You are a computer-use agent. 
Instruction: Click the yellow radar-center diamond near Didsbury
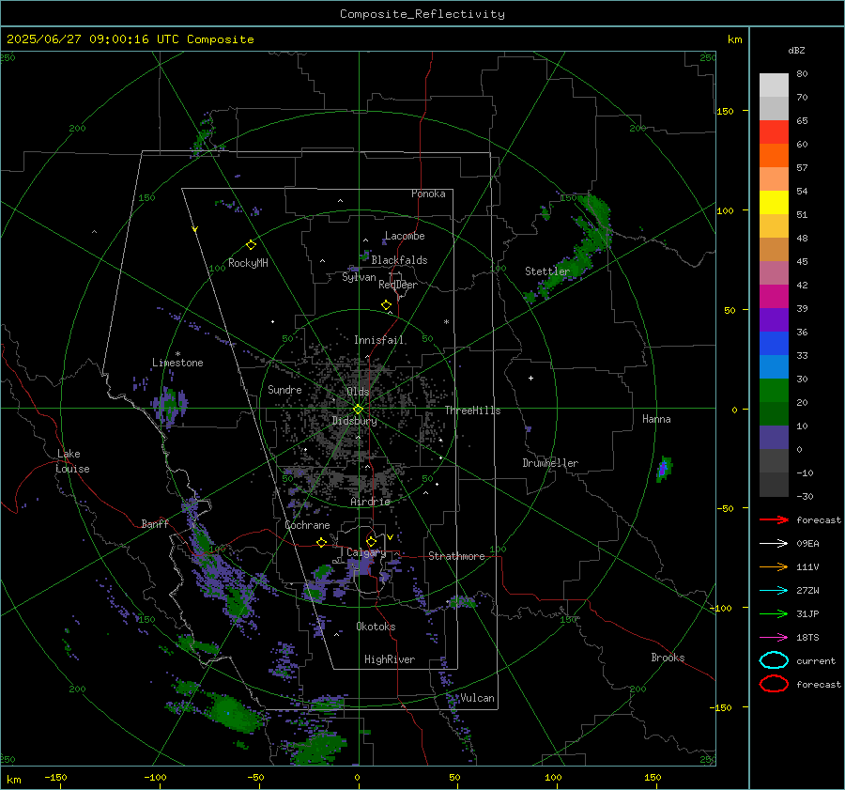[358, 410]
